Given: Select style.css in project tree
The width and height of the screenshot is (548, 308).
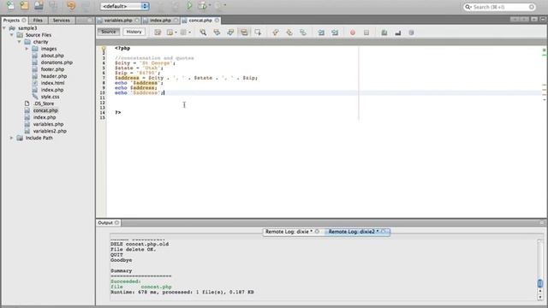Looking at the screenshot, I should point(50,97).
